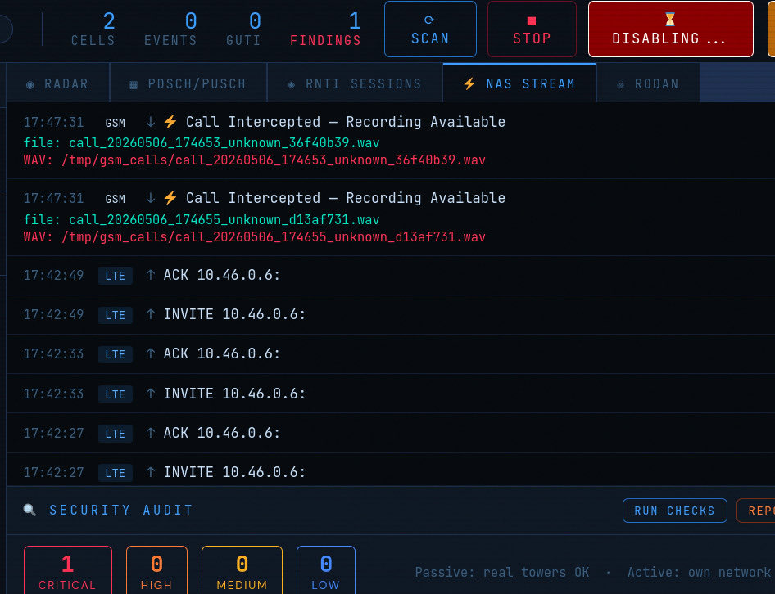775x594 pixels.
Task: Select the INVITE 10.46.0.6 row at 17:42:27
Action: pyautogui.click(x=391, y=470)
